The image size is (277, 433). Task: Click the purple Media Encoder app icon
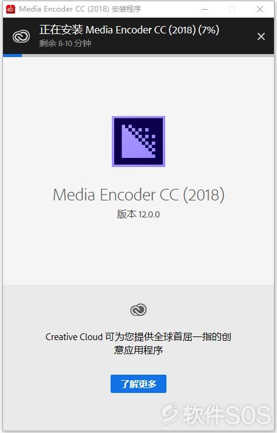click(x=138, y=141)
